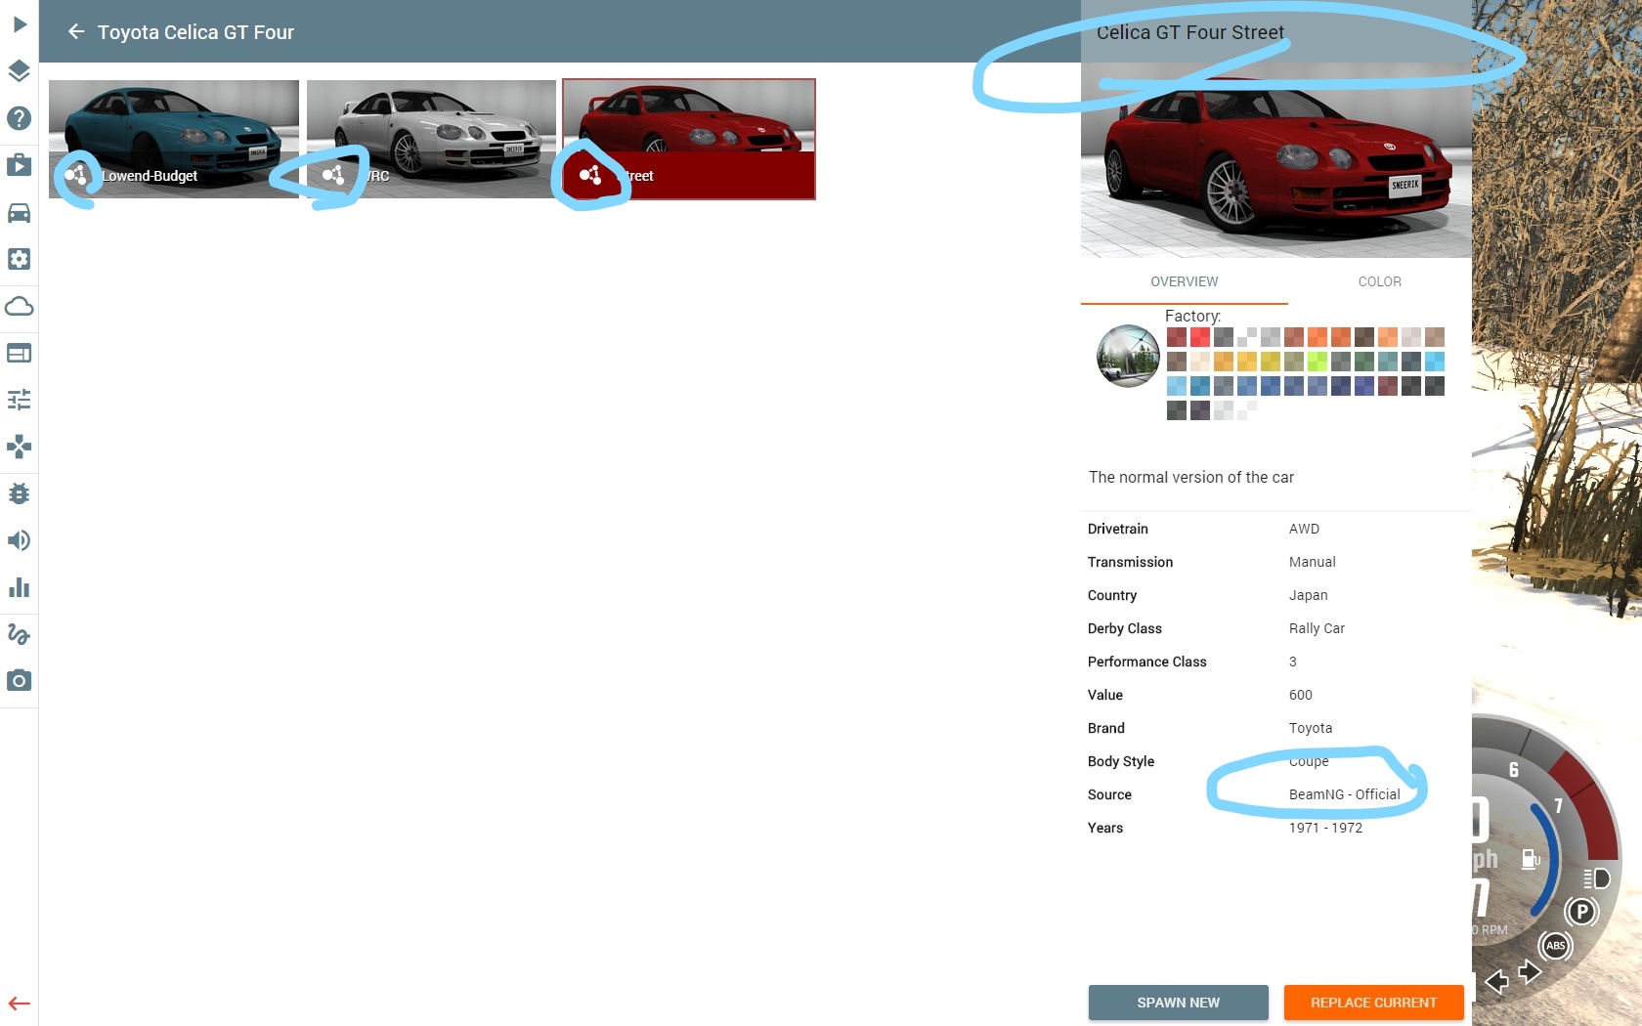Viewport: 1642px width, 1026px height.
Task: Click the red back arrow at sidebar bottom
Action: click(19, 1004)
